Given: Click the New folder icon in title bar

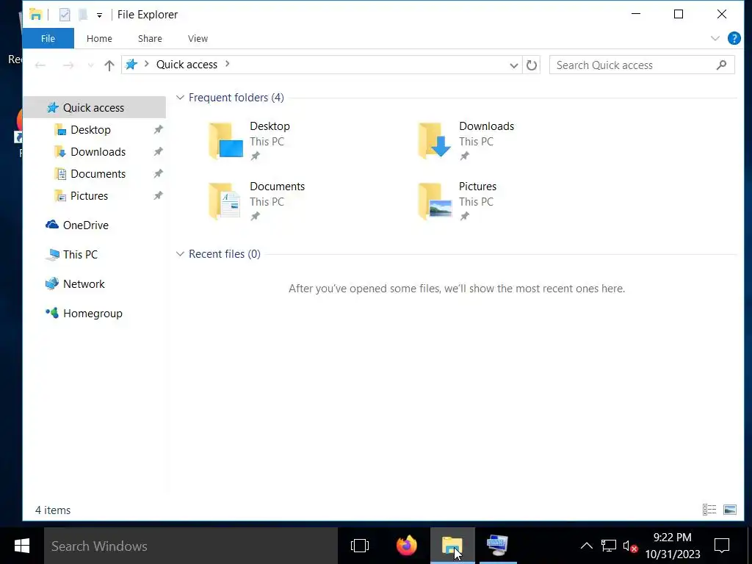Looking at the screenshot, I should [x=83, y=15].
